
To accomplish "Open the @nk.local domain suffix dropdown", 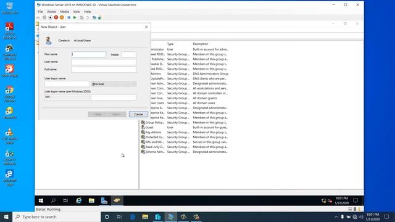I will (114, 84).
